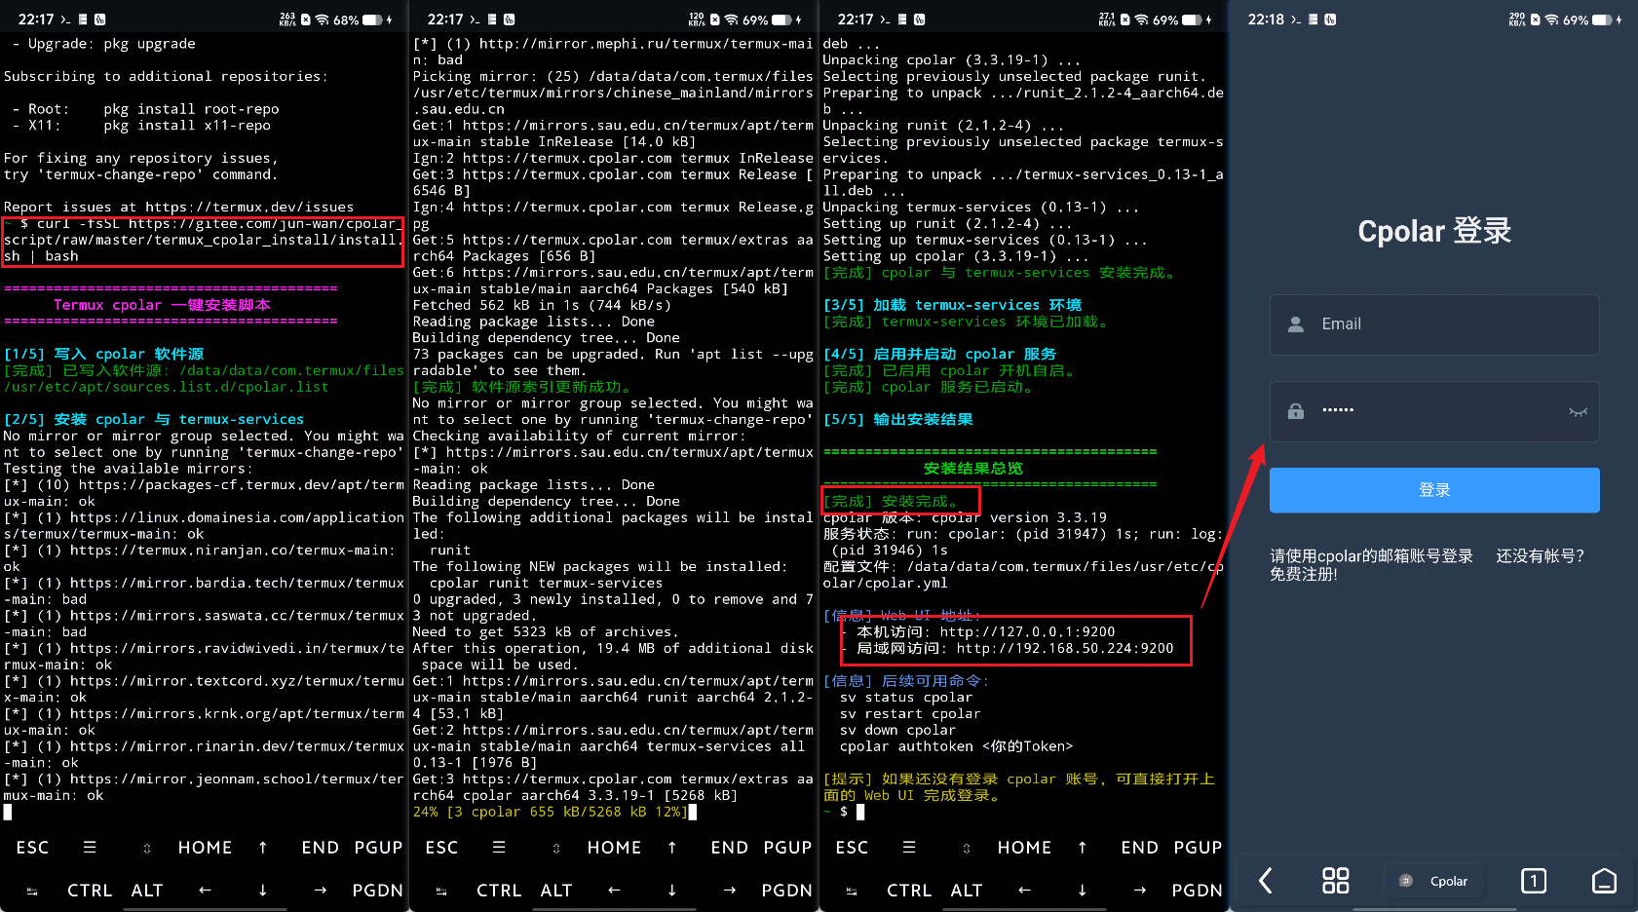Tap the browser home icon
This screenshot has width=1638, height=912.
click(x=1603, y=881)
